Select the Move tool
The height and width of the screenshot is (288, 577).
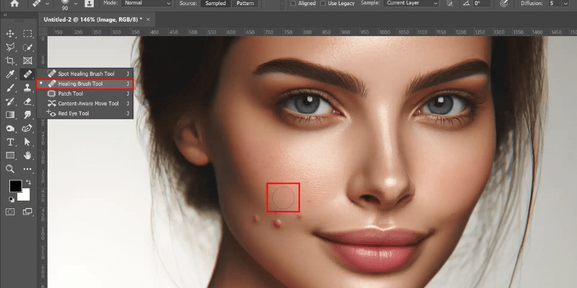(11, 34)
